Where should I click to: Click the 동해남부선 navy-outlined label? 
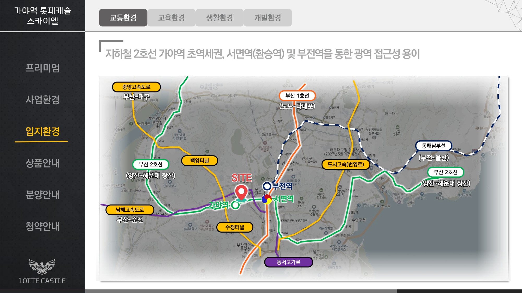click(434, 146)
